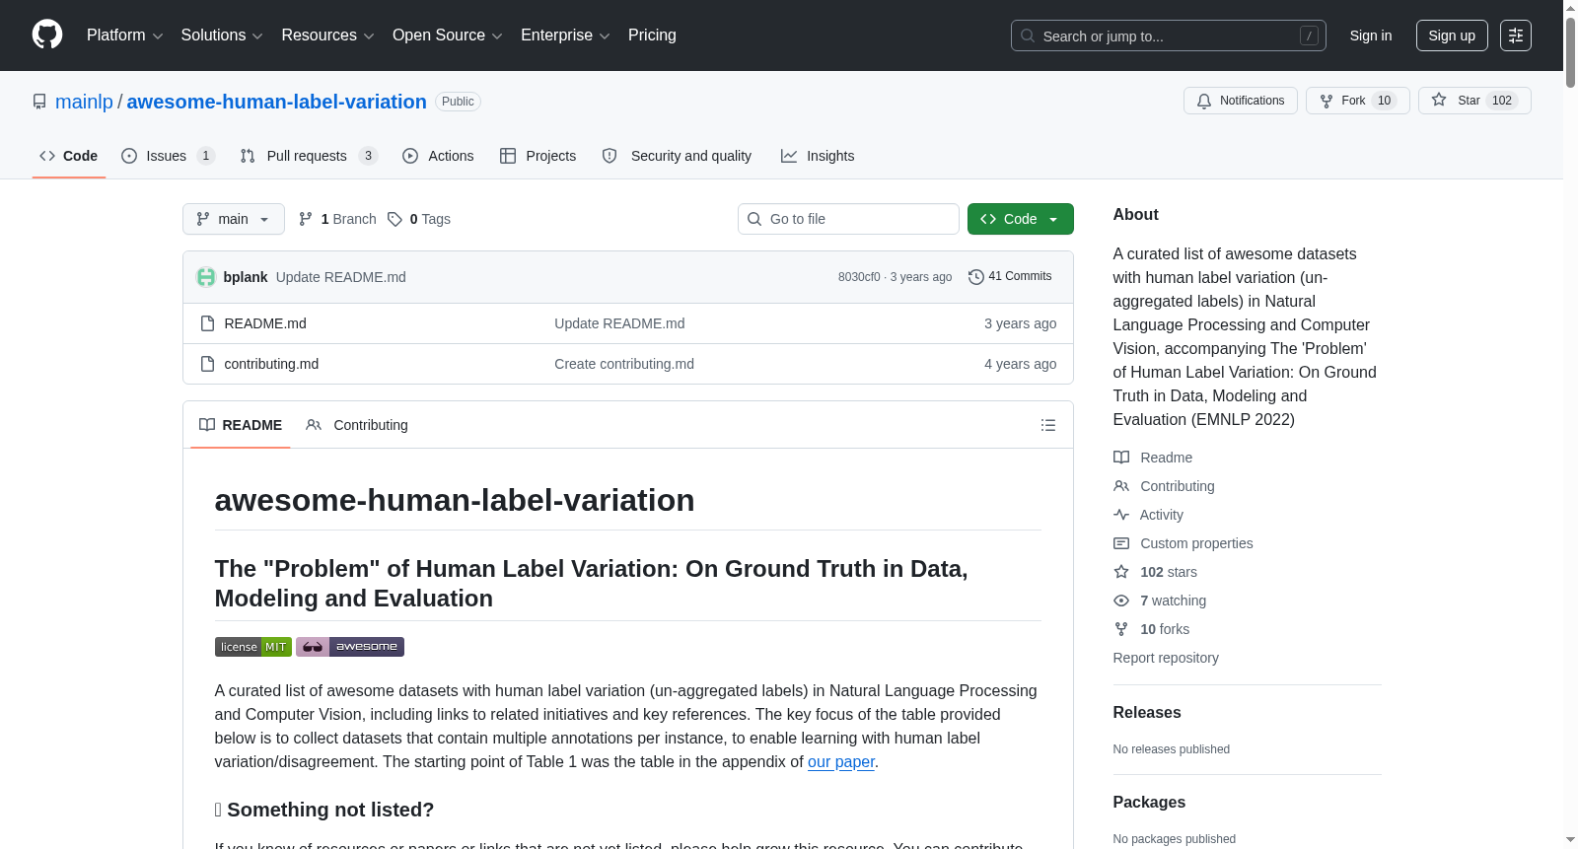Click the awesome sunglasses badge
The image size is (1578, 849).
click(x=350, y=647)
